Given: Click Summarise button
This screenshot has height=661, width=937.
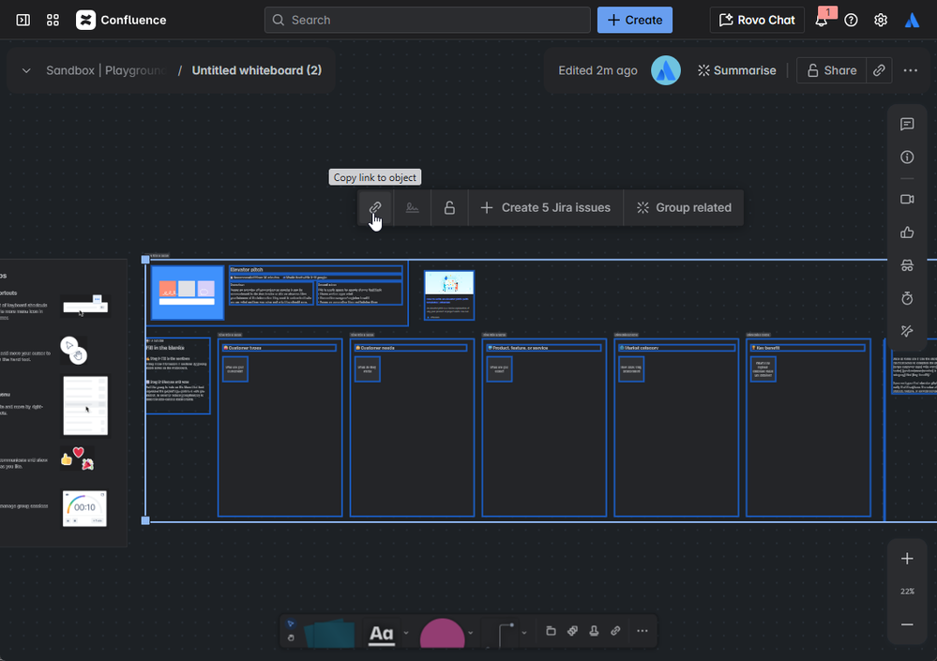Looking at the screenshot, I should [x=737, y=70].
